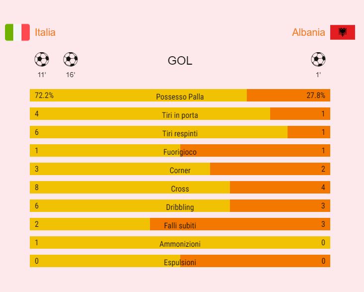Click the Possesso Palla stat bar label
Screen dimensions: 364x292
180,97
